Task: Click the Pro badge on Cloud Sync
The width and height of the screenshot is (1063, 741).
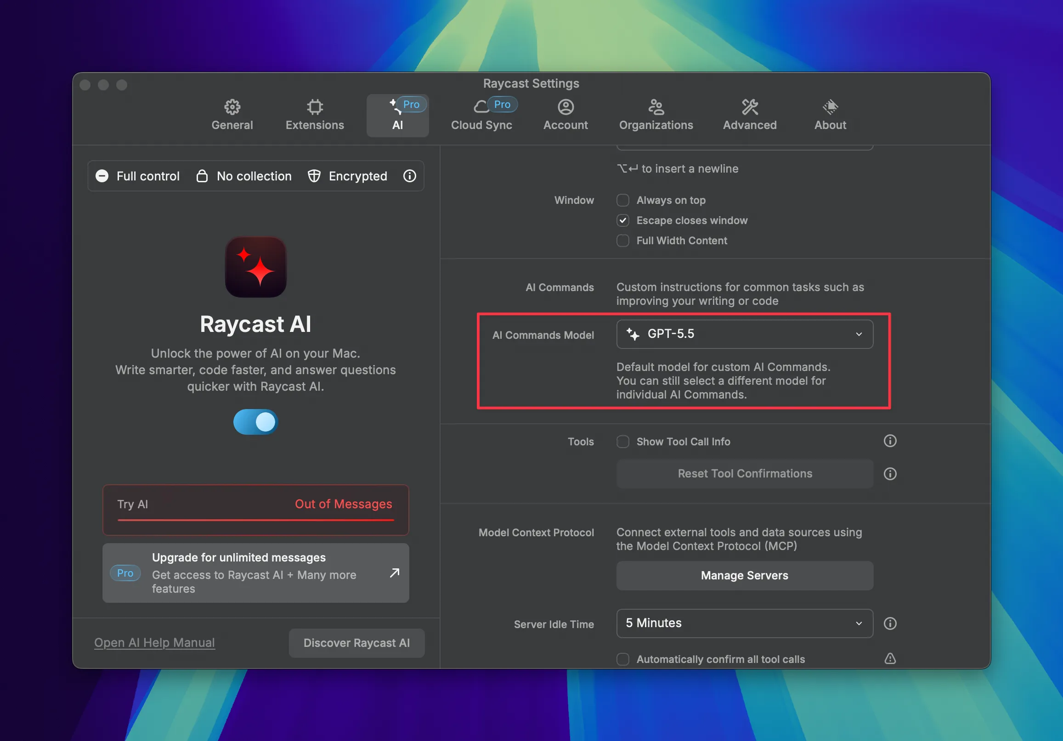Action: tap(502, 104)
